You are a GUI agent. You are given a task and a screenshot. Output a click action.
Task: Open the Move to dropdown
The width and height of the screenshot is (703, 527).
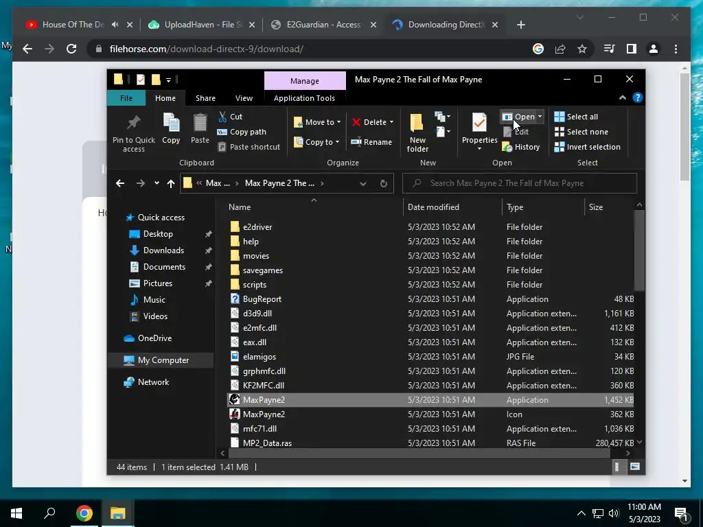pyautogui.click(x=317, y=122)
